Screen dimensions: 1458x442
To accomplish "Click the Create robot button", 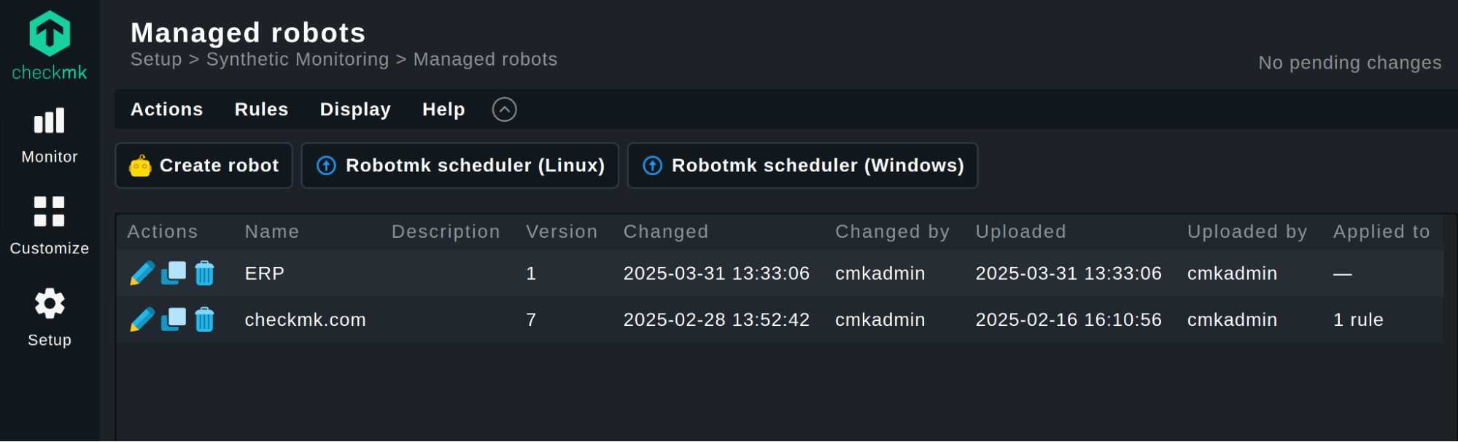I will tap(204, 166).
